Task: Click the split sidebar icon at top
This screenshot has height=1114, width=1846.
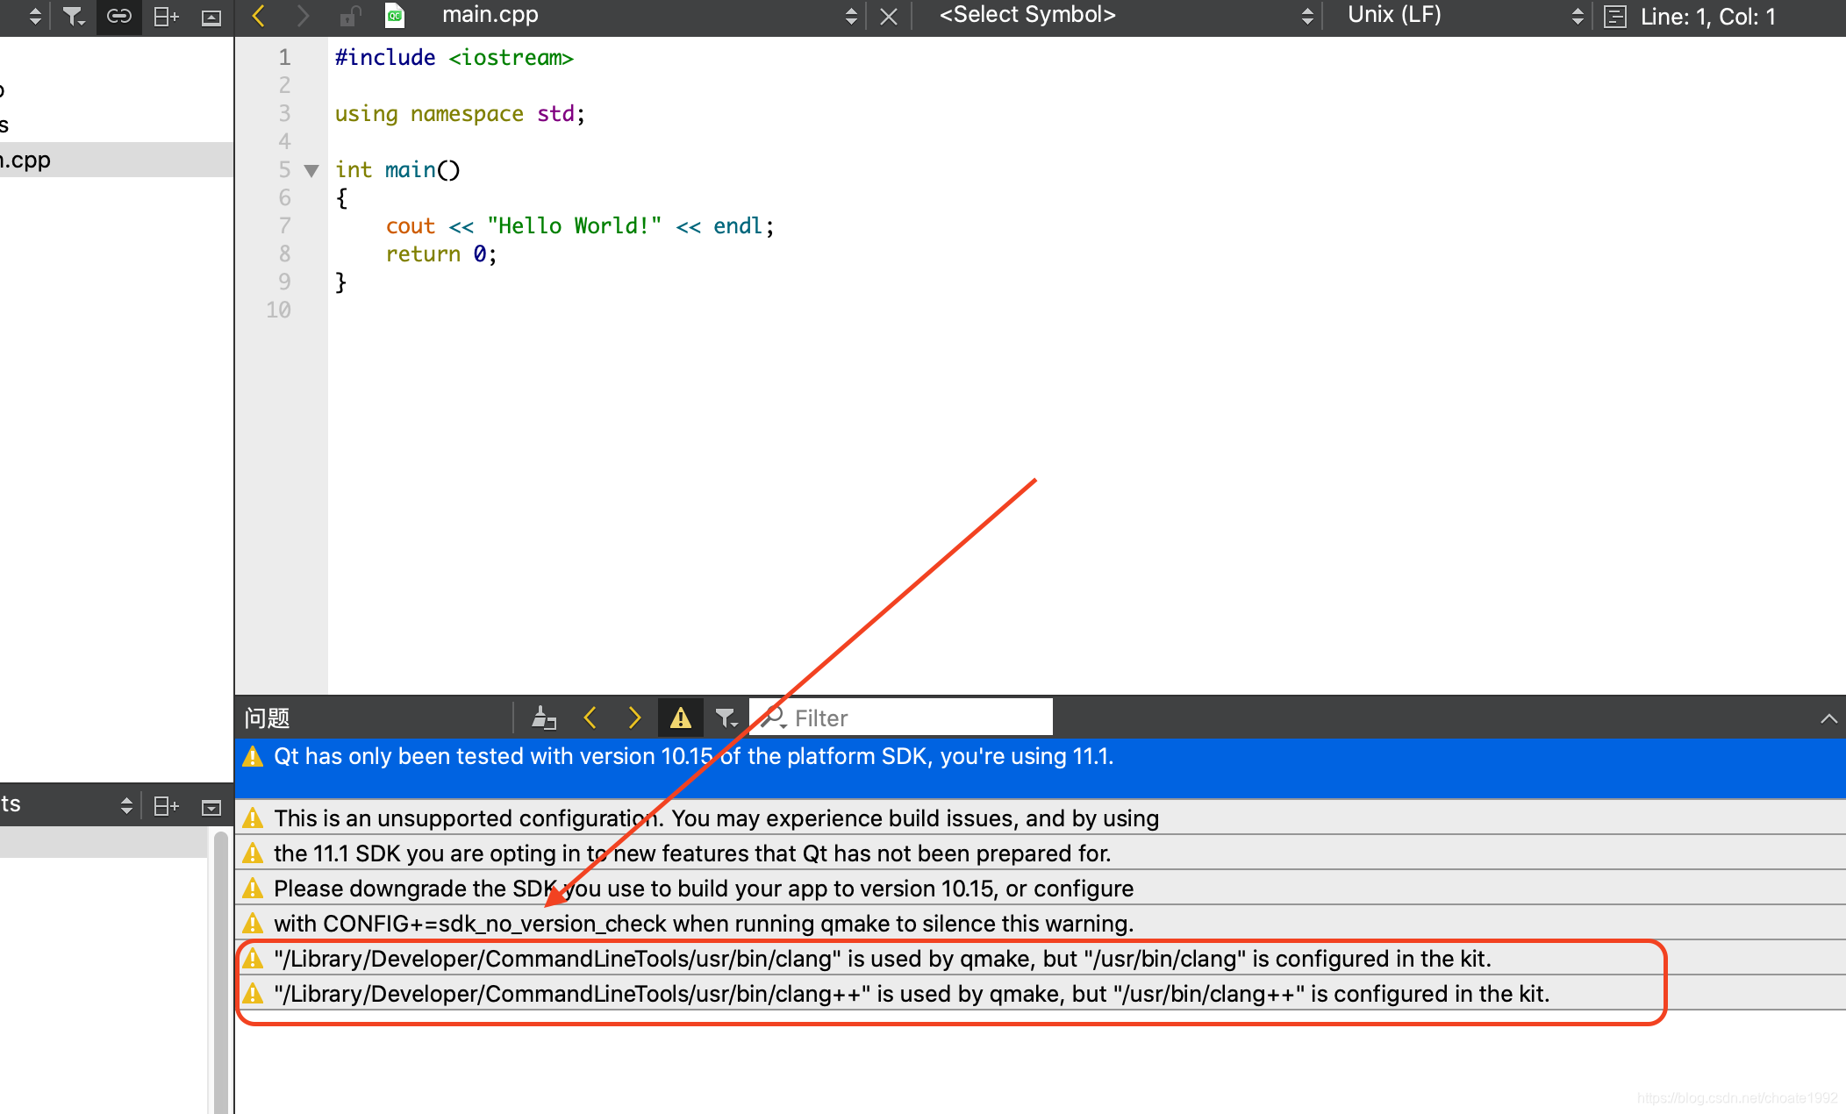Action: 165,16
